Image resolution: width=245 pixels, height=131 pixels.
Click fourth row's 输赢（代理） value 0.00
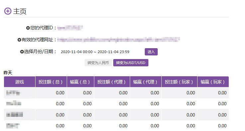click(x=155, y=126)
